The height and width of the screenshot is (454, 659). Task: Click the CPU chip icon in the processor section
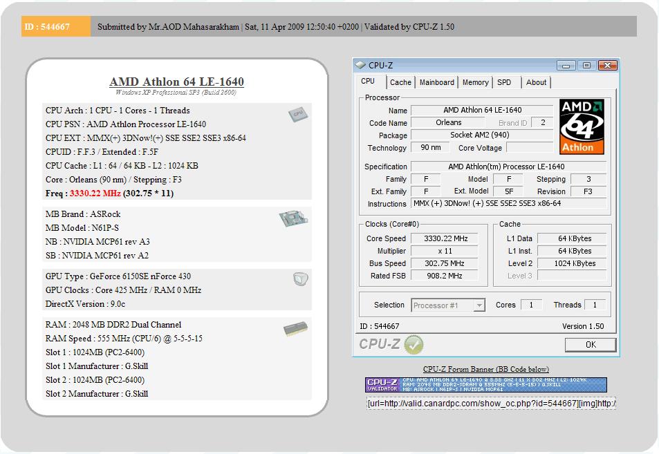point(298,114)
